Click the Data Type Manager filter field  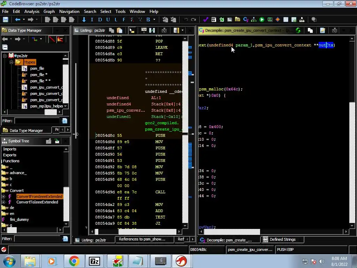pos(37,121)
